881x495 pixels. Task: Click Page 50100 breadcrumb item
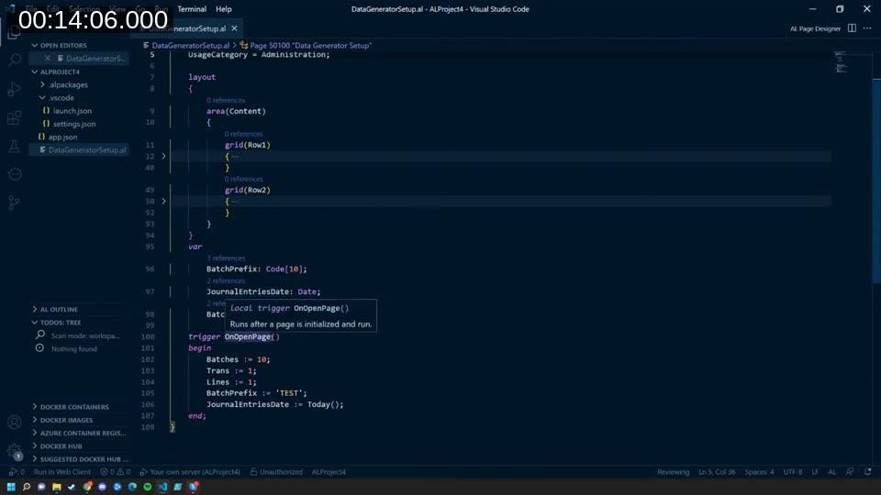[x=310, y=46]
